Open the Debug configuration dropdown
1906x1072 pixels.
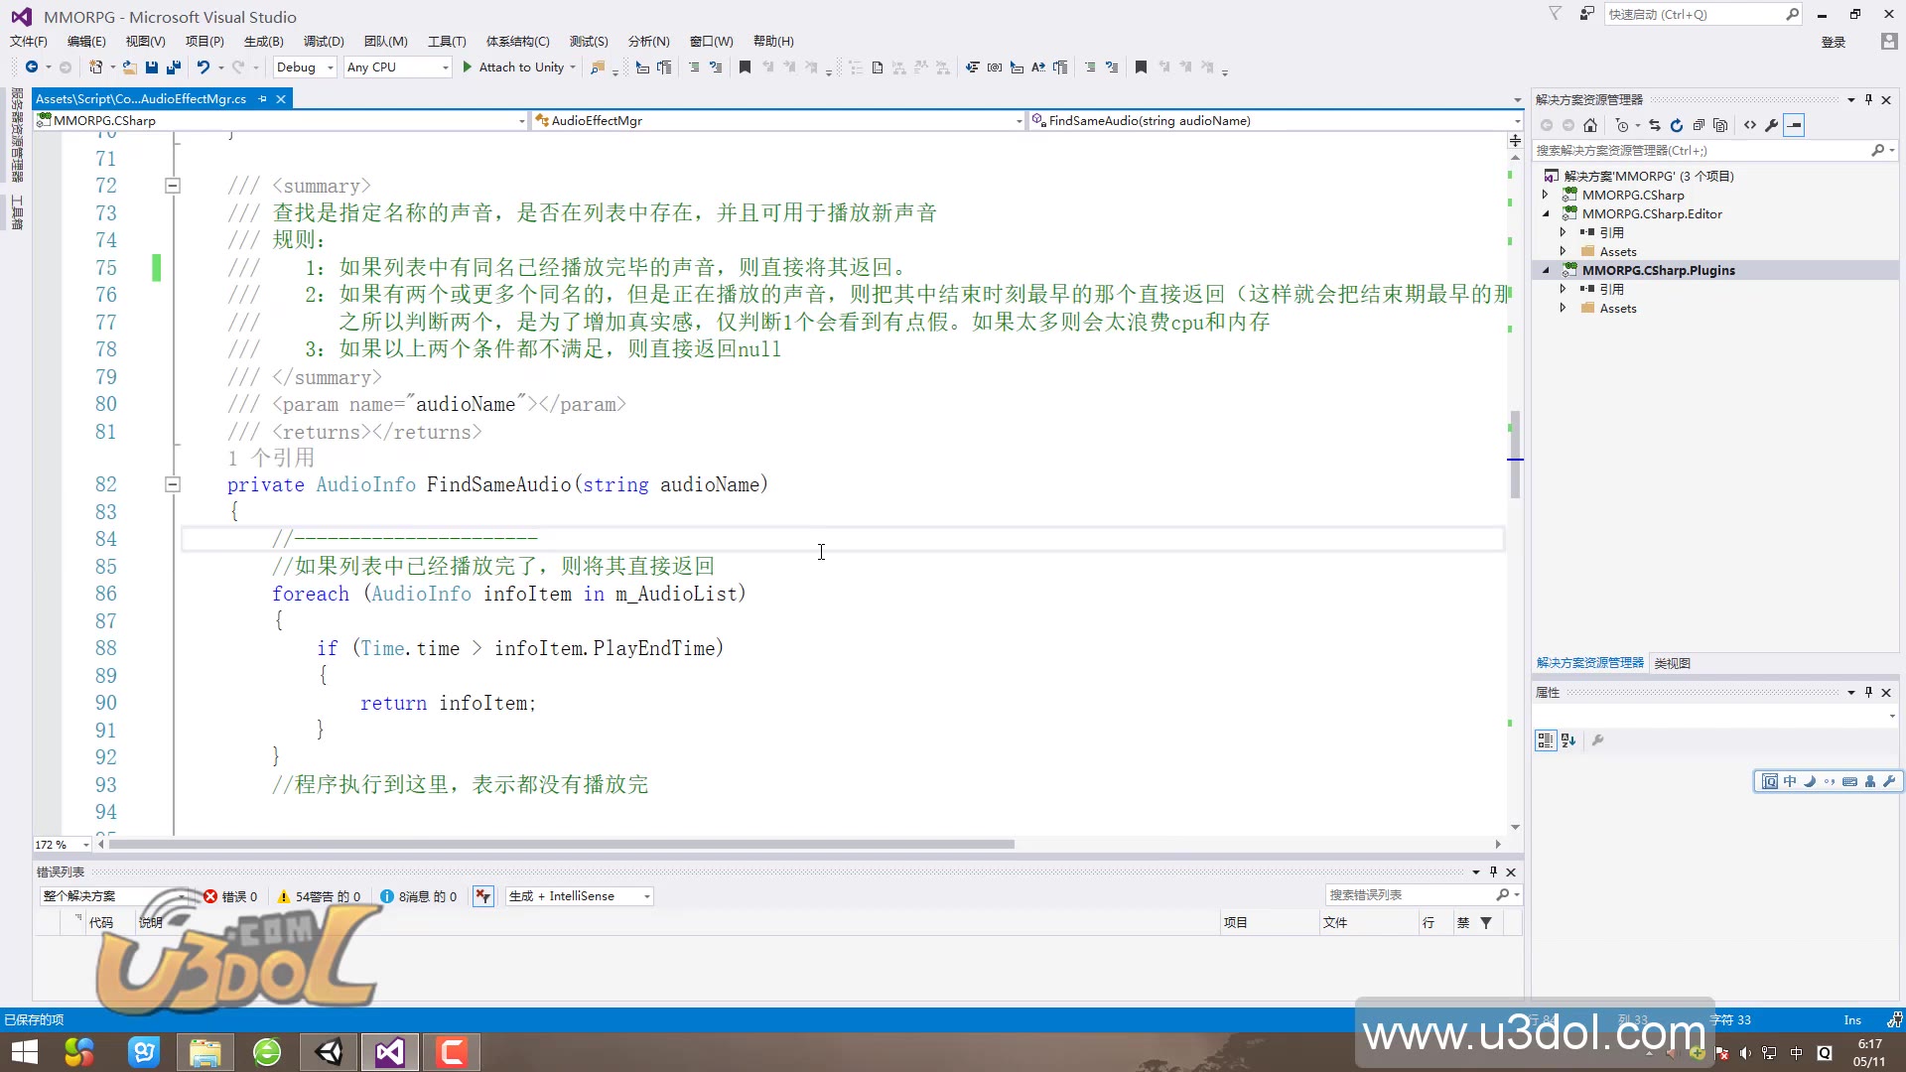pos(304,67)
